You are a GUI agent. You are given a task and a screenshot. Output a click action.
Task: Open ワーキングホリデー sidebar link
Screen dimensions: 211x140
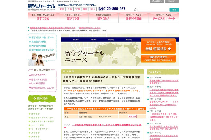41,129
